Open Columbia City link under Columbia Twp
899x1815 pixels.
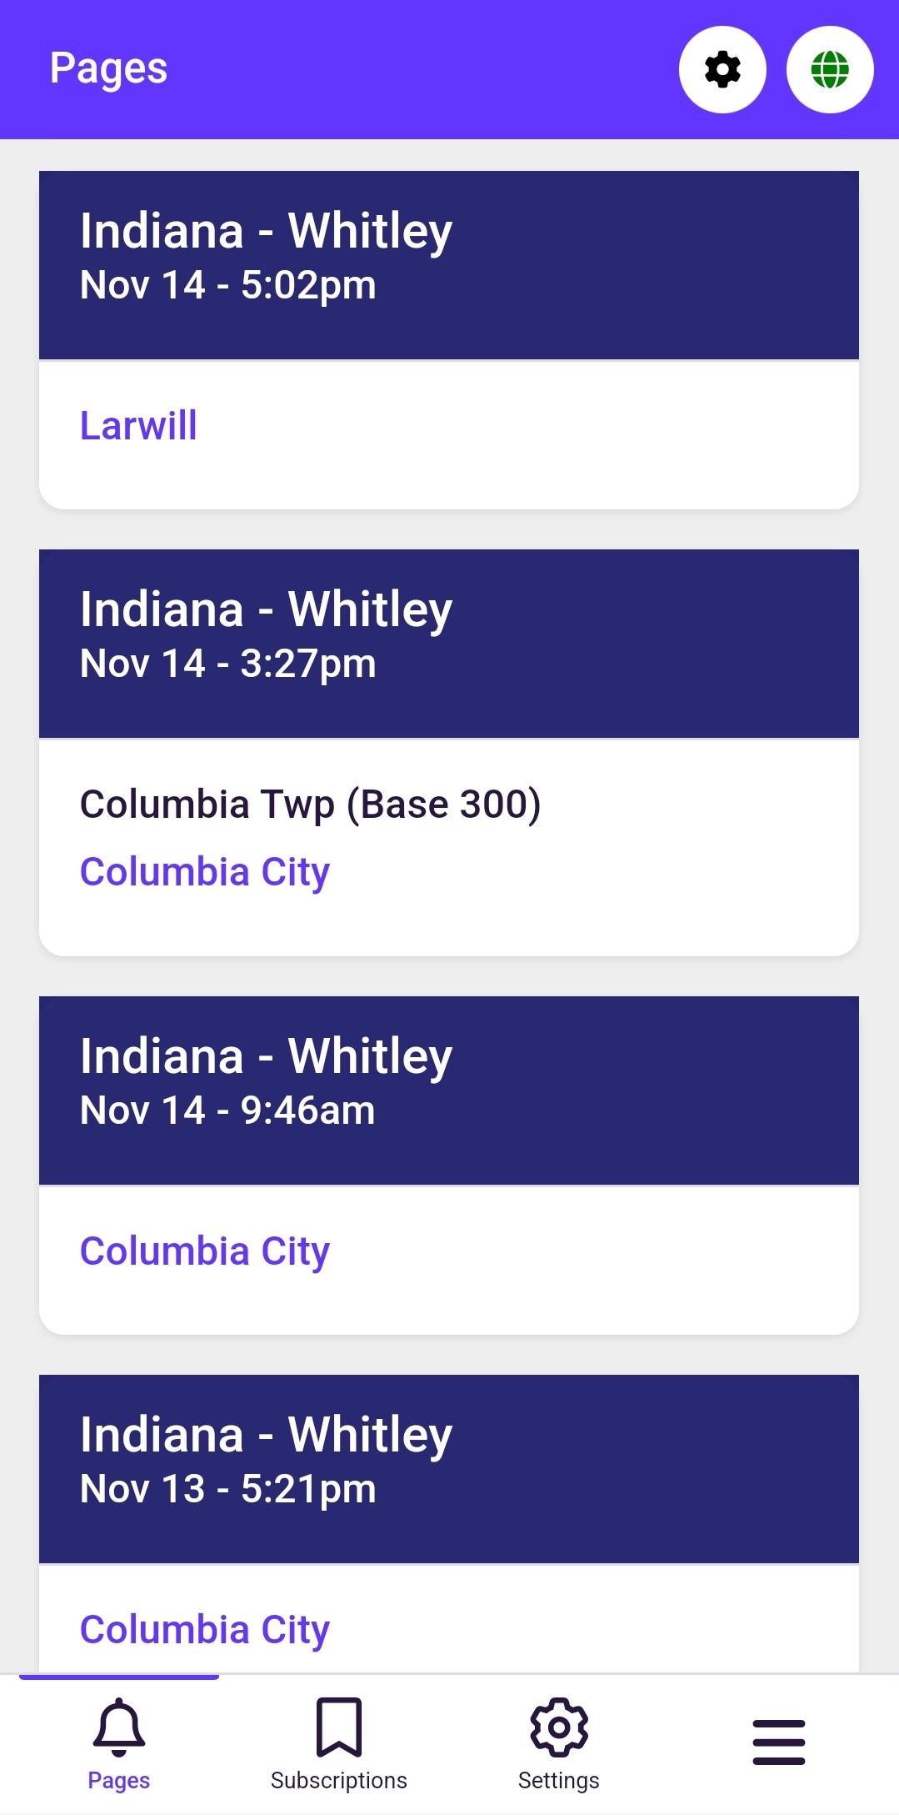click(x=205, y=872)
